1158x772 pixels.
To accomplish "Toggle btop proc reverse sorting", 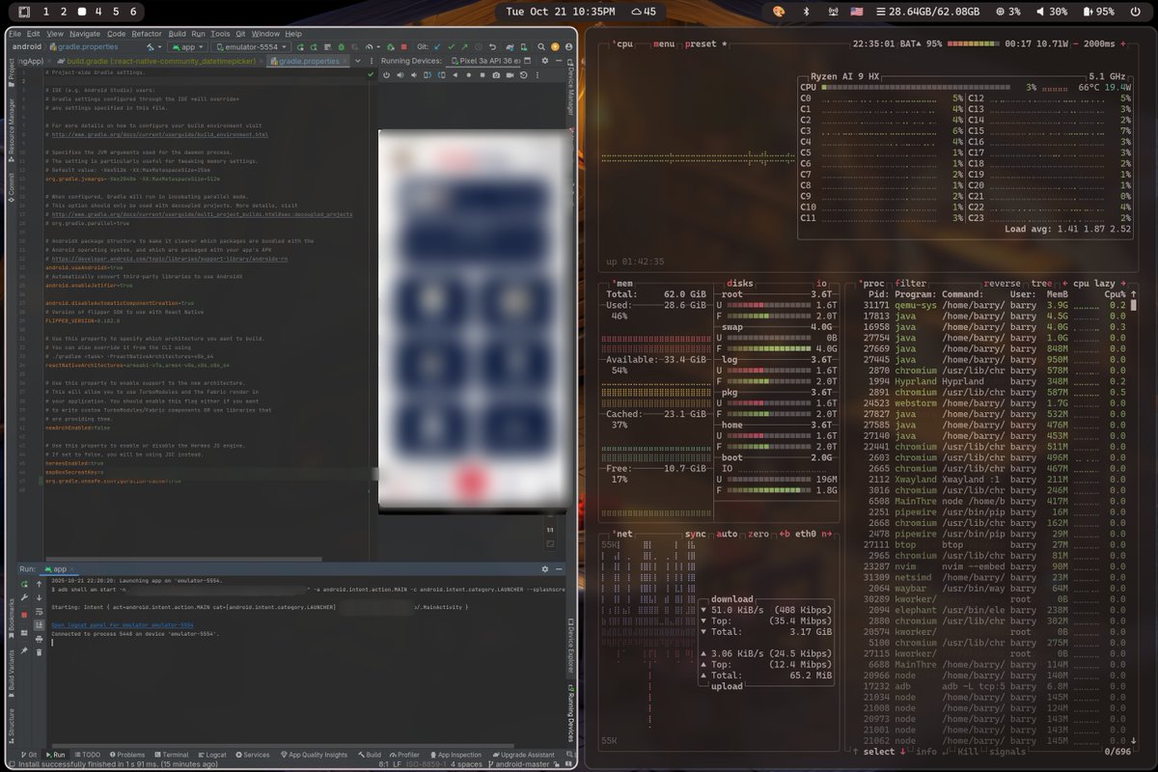I will (x=1003, y=284).
